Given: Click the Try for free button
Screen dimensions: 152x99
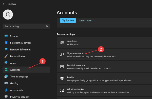Looking at the screenshot, I should pyautogui.click(x=68, y=20).
